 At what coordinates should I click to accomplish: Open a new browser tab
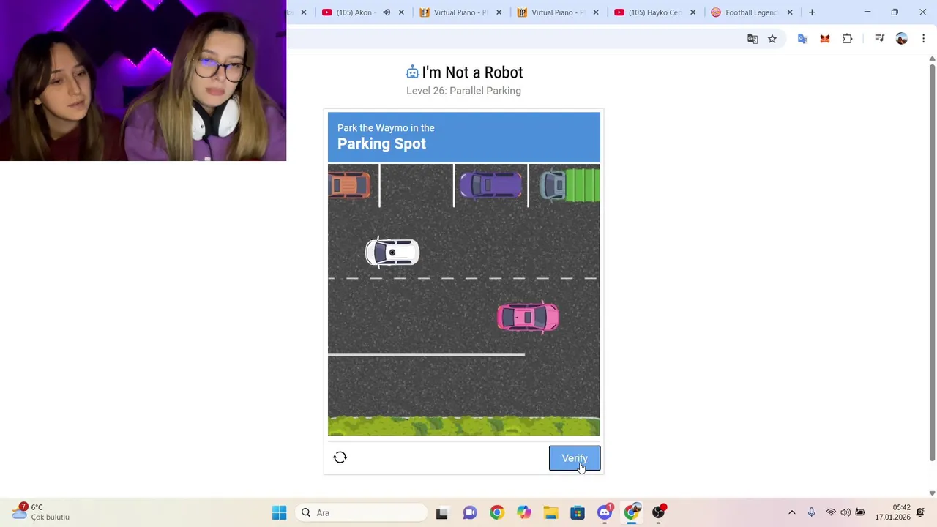point(812,12)
